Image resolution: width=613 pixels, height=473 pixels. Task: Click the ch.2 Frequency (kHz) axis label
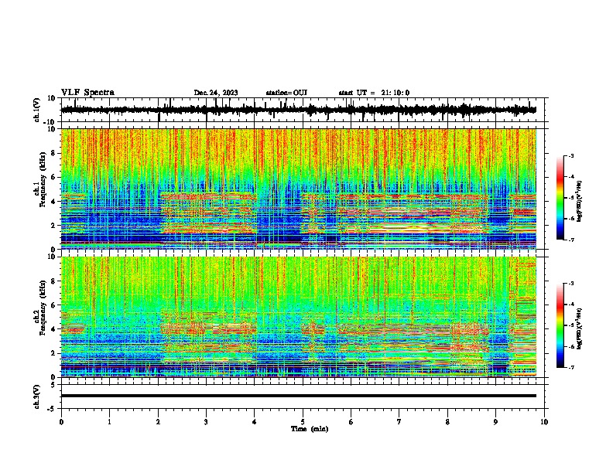tap(42, 308)
